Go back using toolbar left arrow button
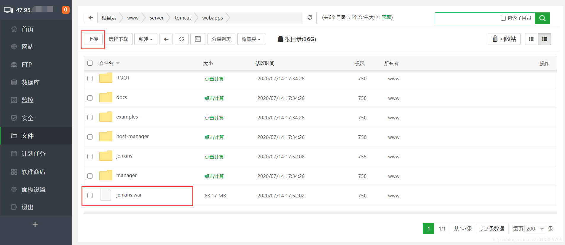Viewport: 565px width, 245px height. [x=166, y=39]
